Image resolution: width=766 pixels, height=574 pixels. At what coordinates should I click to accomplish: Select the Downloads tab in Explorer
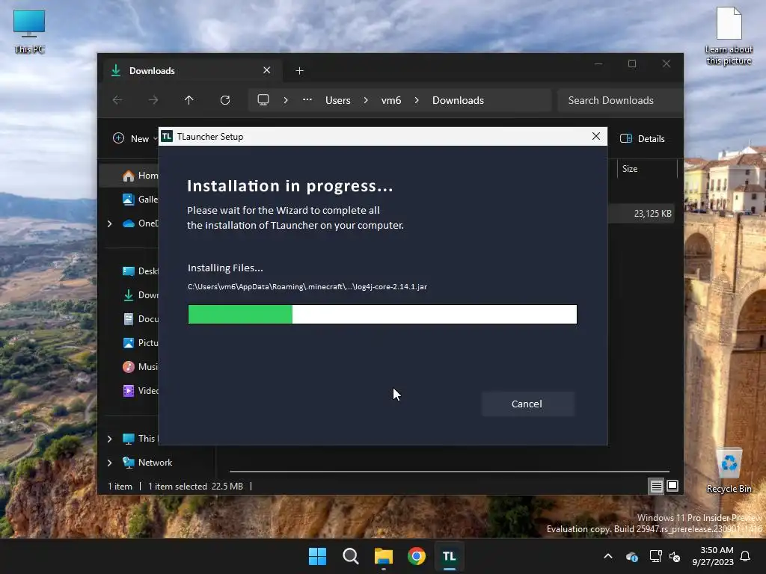pyautogui.click(x=191, y=71)
